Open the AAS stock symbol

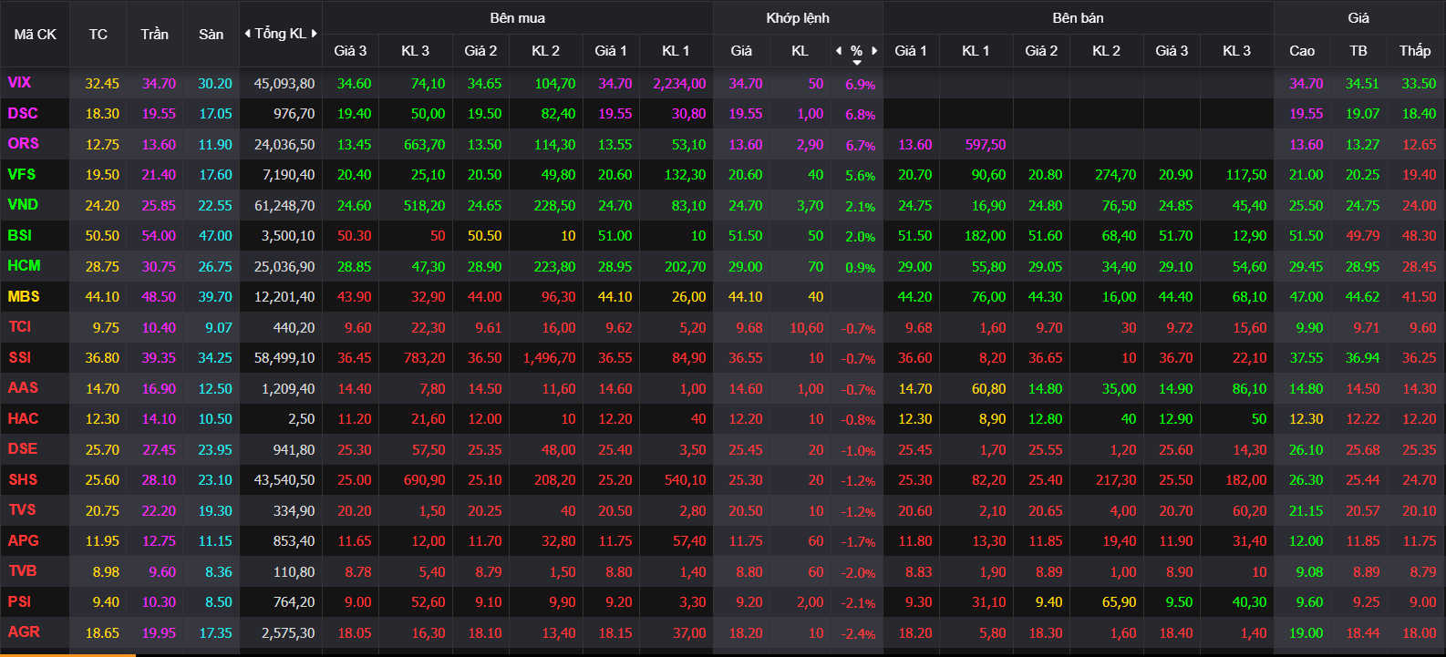coord(23,388)
